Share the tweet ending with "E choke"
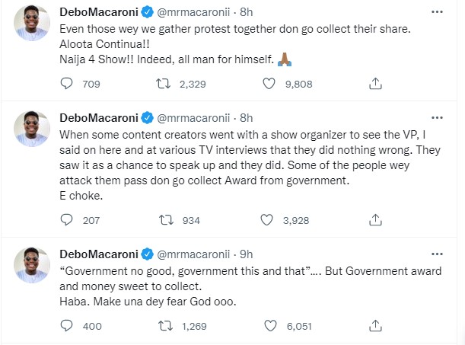The height and width of the screenshot is (345, 465). click(x=374, y=220)
